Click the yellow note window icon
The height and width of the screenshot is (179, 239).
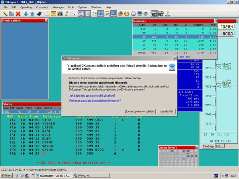point(53,14)
